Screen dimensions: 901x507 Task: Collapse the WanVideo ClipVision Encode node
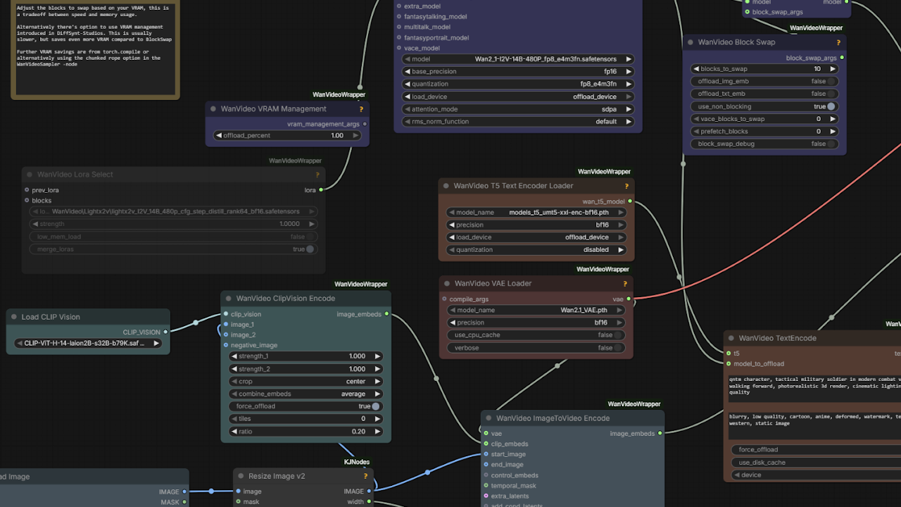(x=229, y=299)
